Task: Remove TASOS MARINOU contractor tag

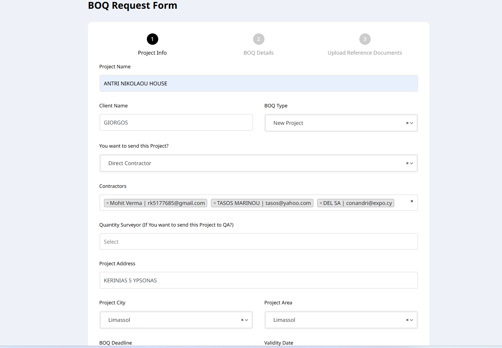Action: [x=214, y=203]
